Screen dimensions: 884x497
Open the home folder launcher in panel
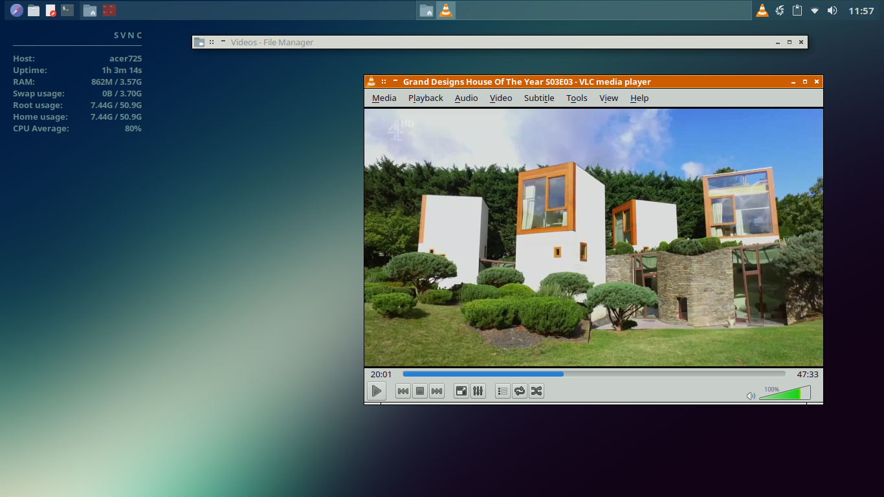coord(90,10)
